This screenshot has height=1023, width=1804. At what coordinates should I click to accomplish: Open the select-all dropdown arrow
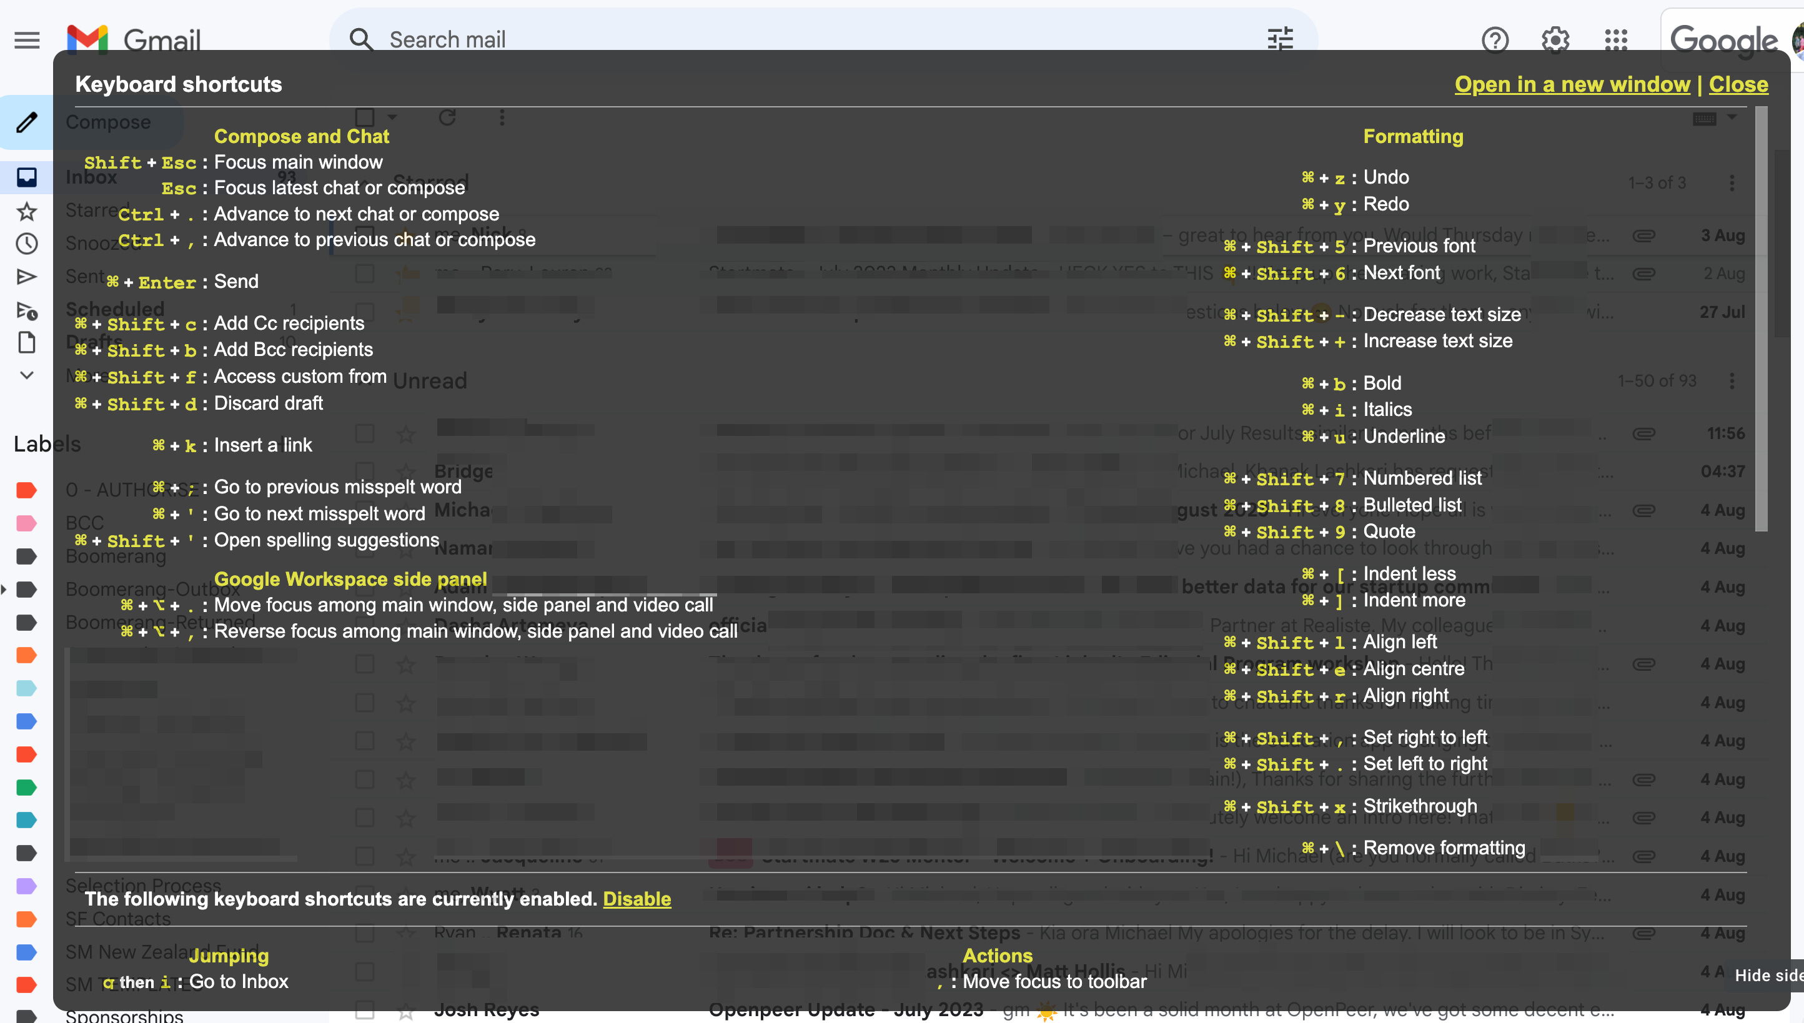click(392, 117)
